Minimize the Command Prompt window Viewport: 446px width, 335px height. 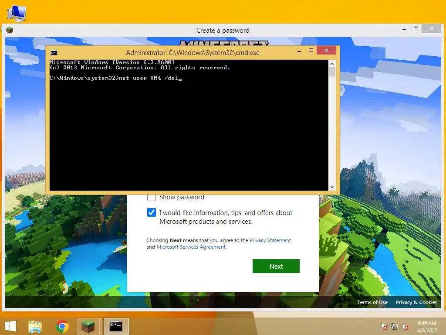click(299, 51)
